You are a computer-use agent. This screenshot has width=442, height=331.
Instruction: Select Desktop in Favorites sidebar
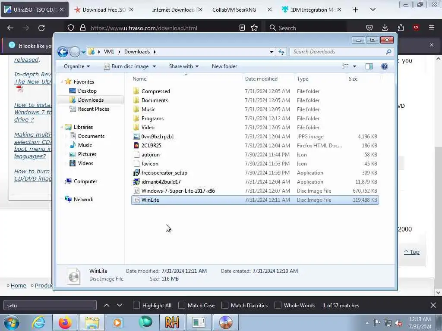pos(87,91)
